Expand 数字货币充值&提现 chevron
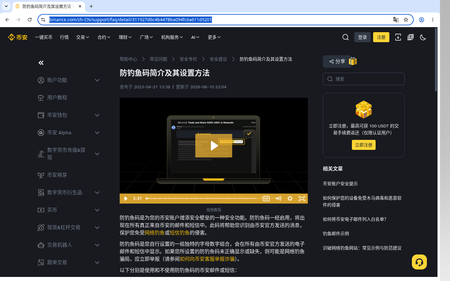 97,154
